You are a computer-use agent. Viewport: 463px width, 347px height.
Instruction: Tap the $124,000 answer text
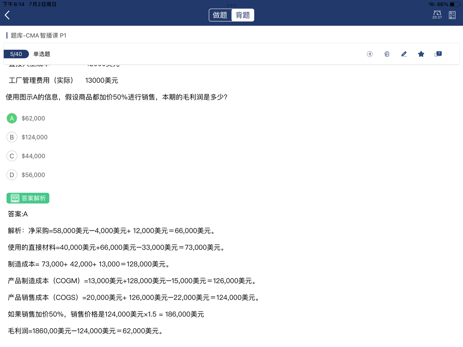[35, 137]
